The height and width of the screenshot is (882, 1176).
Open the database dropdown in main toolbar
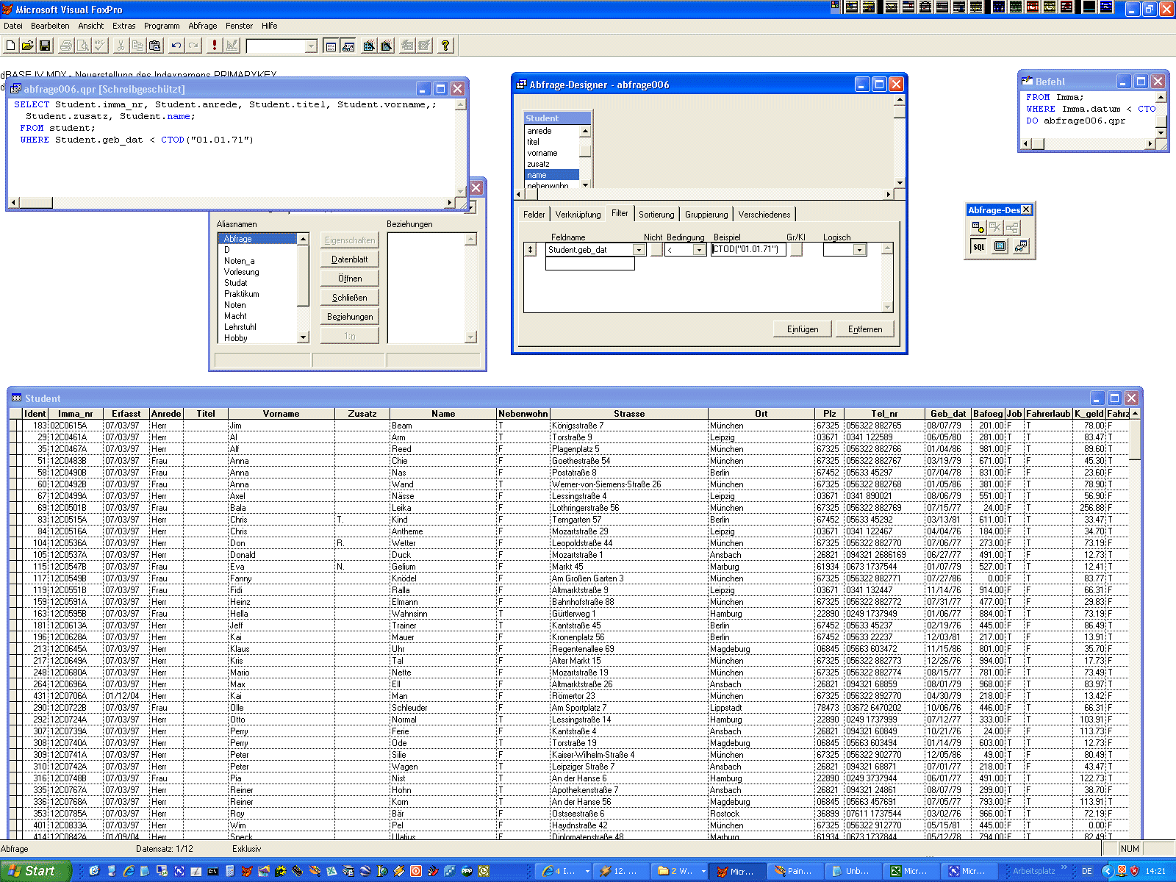(311, 46)
